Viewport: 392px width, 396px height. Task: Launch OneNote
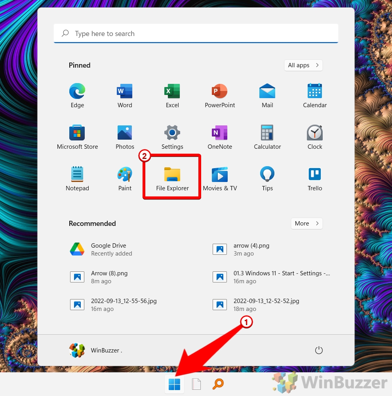click(220, 137)
